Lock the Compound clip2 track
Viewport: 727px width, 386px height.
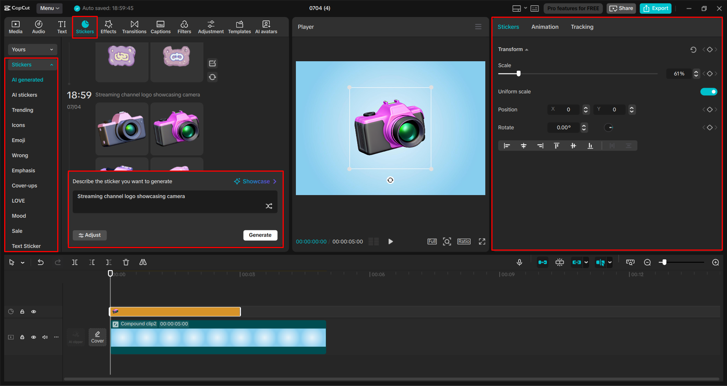[22, 337]
